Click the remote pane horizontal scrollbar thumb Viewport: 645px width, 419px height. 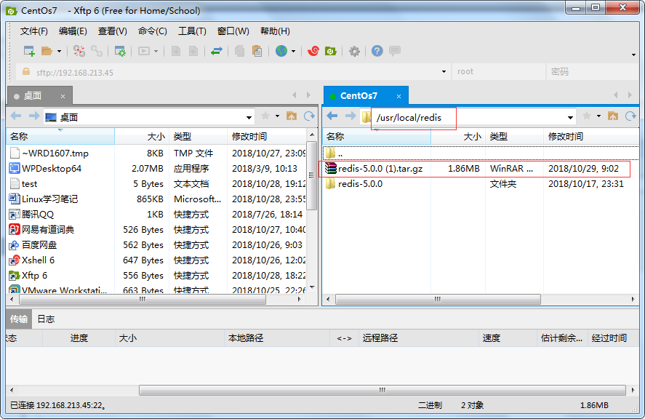point(438,299)
